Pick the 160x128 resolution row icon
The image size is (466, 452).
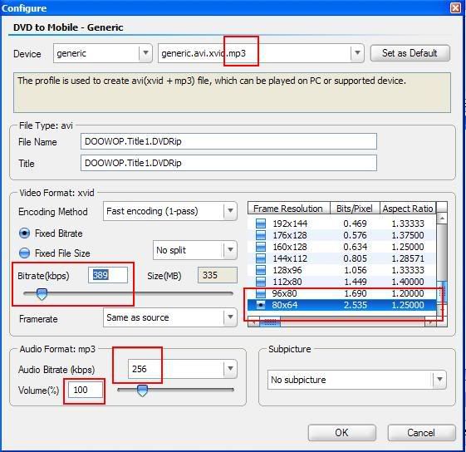[x=261, y=247]
